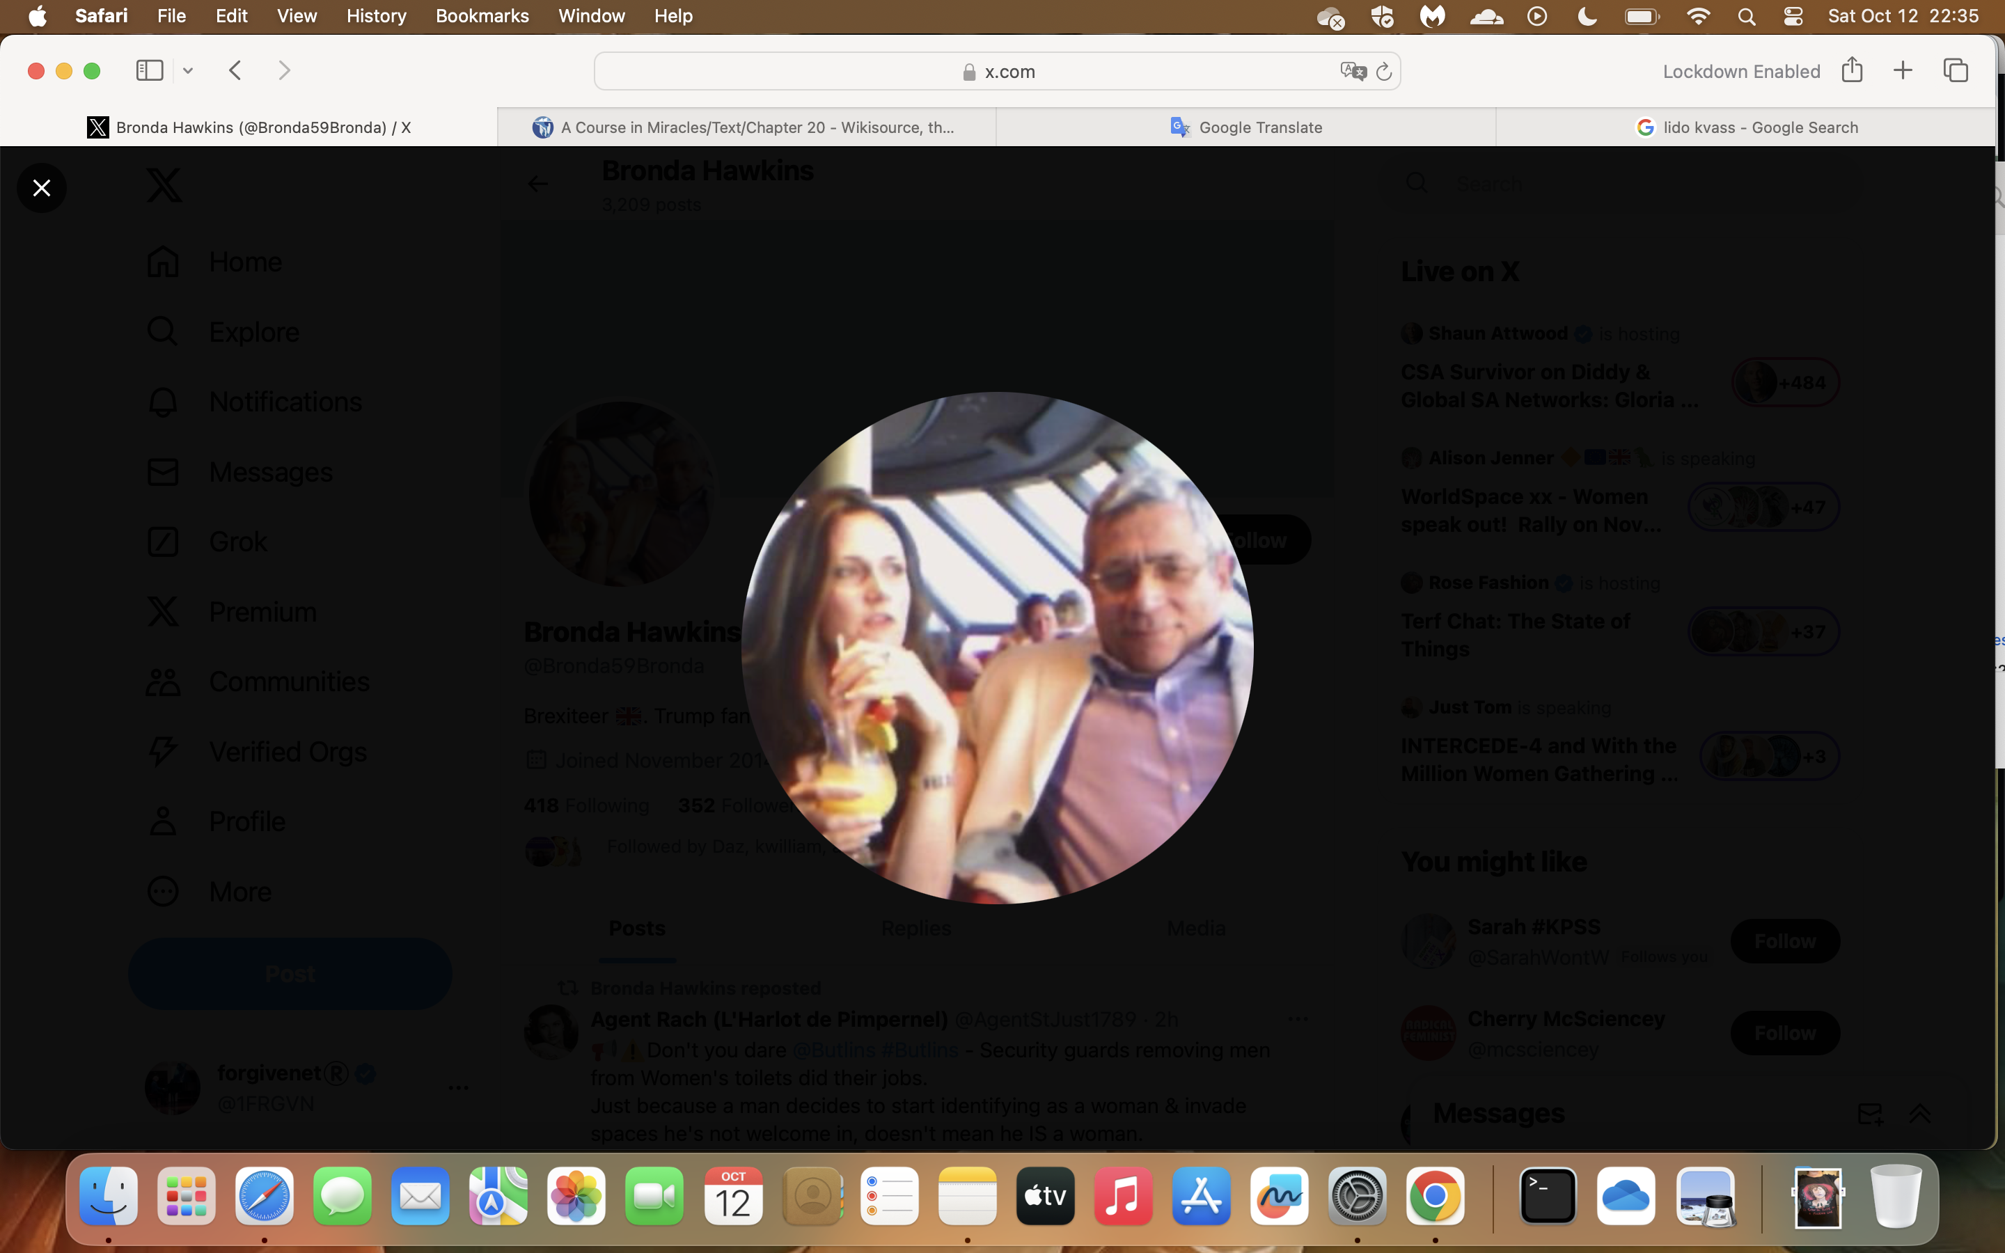This screenshot has height=1253, width=2005.
Task: Click the menu bar clock Sat Oct 12
Action: [1903, 16]
